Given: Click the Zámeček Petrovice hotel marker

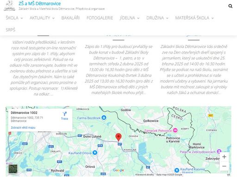Looking at the screenshot, I should 175,130.
